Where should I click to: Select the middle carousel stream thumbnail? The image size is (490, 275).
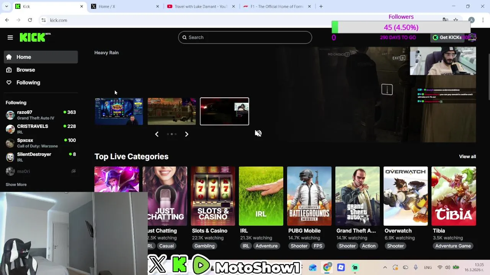[171, 112]
